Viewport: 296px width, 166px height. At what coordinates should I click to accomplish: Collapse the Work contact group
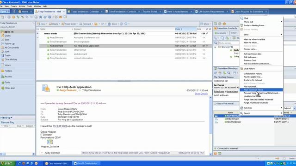click(215, 47)
